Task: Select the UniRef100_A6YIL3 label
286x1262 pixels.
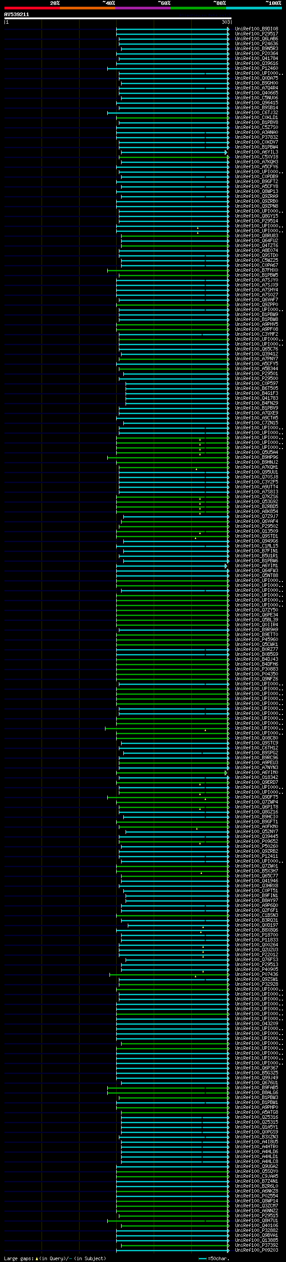Action: pyautogui.click(x=257, y=152)
